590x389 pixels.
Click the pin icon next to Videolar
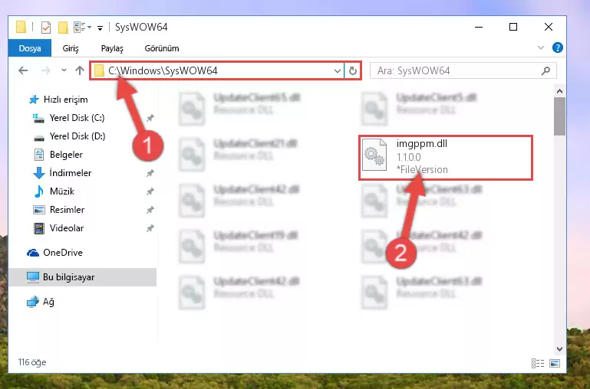[150, 228]
